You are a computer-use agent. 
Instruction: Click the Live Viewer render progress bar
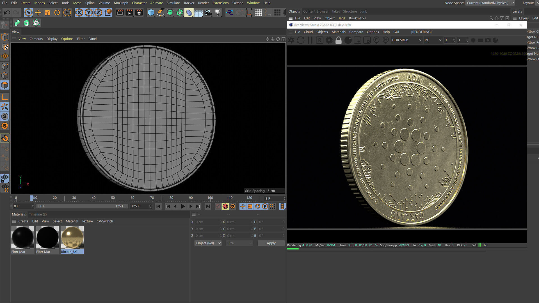click(406, 249)
